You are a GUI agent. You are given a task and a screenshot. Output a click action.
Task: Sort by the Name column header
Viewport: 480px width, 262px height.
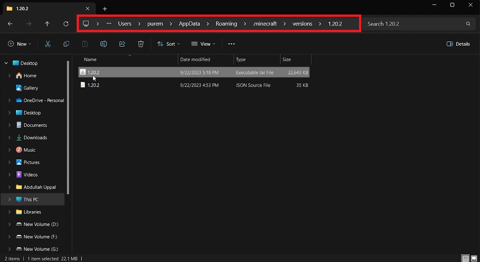pyautogui.click(x=90, y=60)
